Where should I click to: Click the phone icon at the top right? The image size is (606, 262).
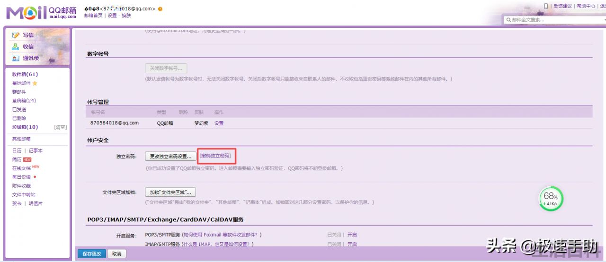(546, 6)
